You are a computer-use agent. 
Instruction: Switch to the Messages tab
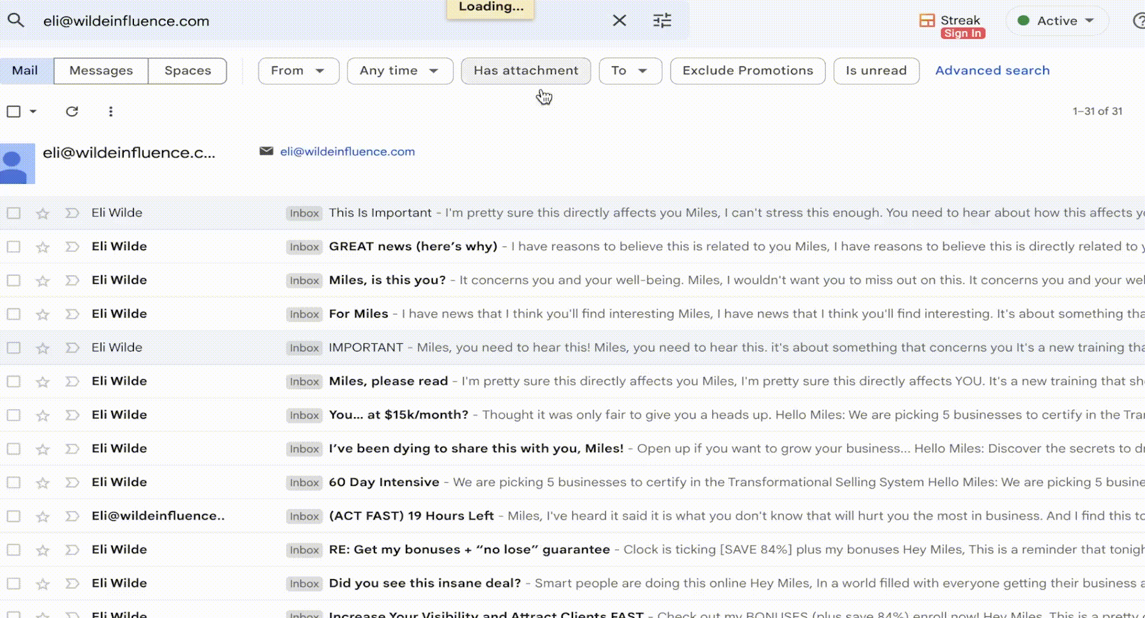(101, 71)
